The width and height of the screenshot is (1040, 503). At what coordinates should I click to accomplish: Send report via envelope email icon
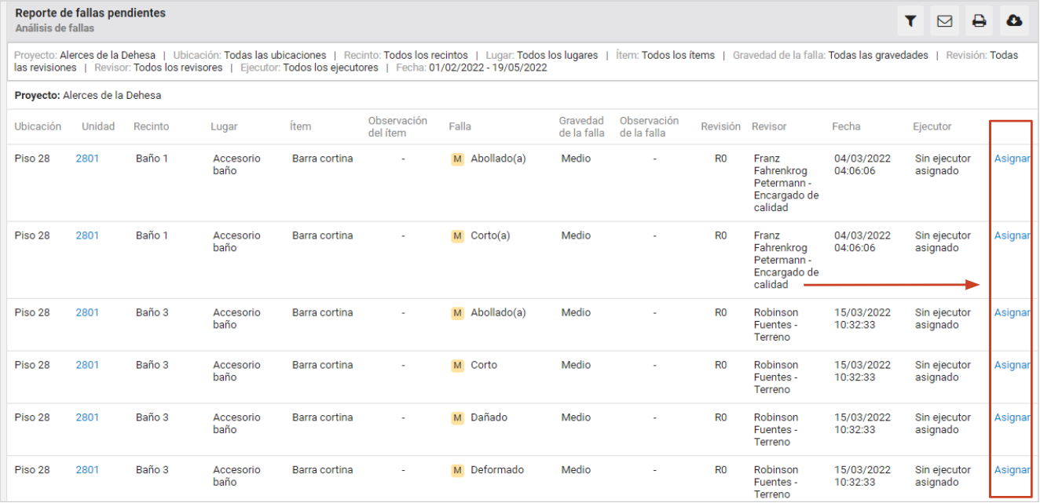(x=945, y=21)
